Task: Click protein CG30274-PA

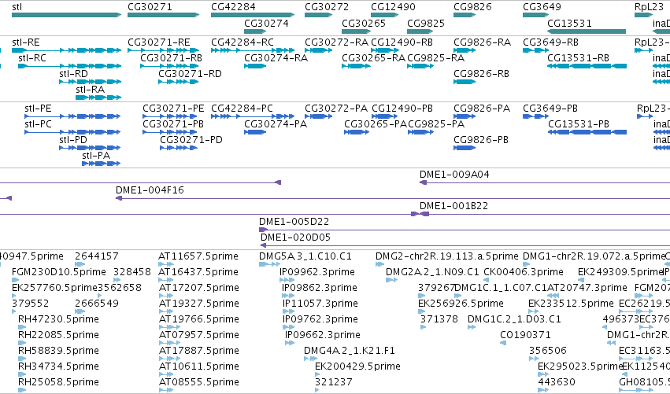Action: pos(276,124)
